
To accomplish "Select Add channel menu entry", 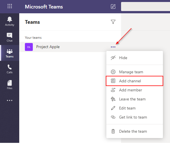I will (x=135, y=81).
